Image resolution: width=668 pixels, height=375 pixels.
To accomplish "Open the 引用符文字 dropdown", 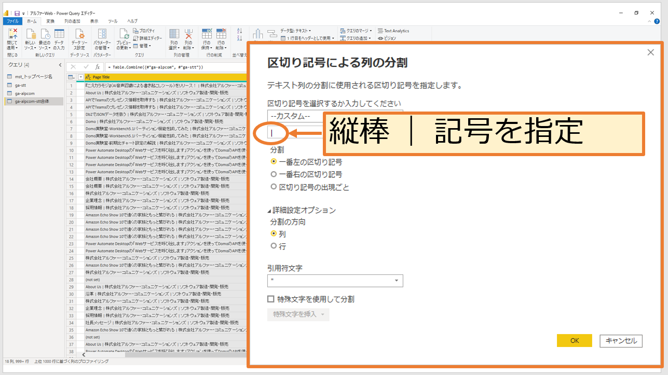I will pos(335,281).
